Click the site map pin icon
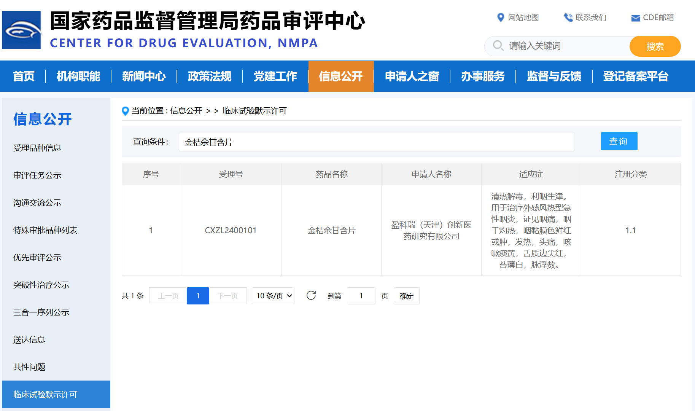The height and width of the screenshot is (411, 695). point(501,18)
